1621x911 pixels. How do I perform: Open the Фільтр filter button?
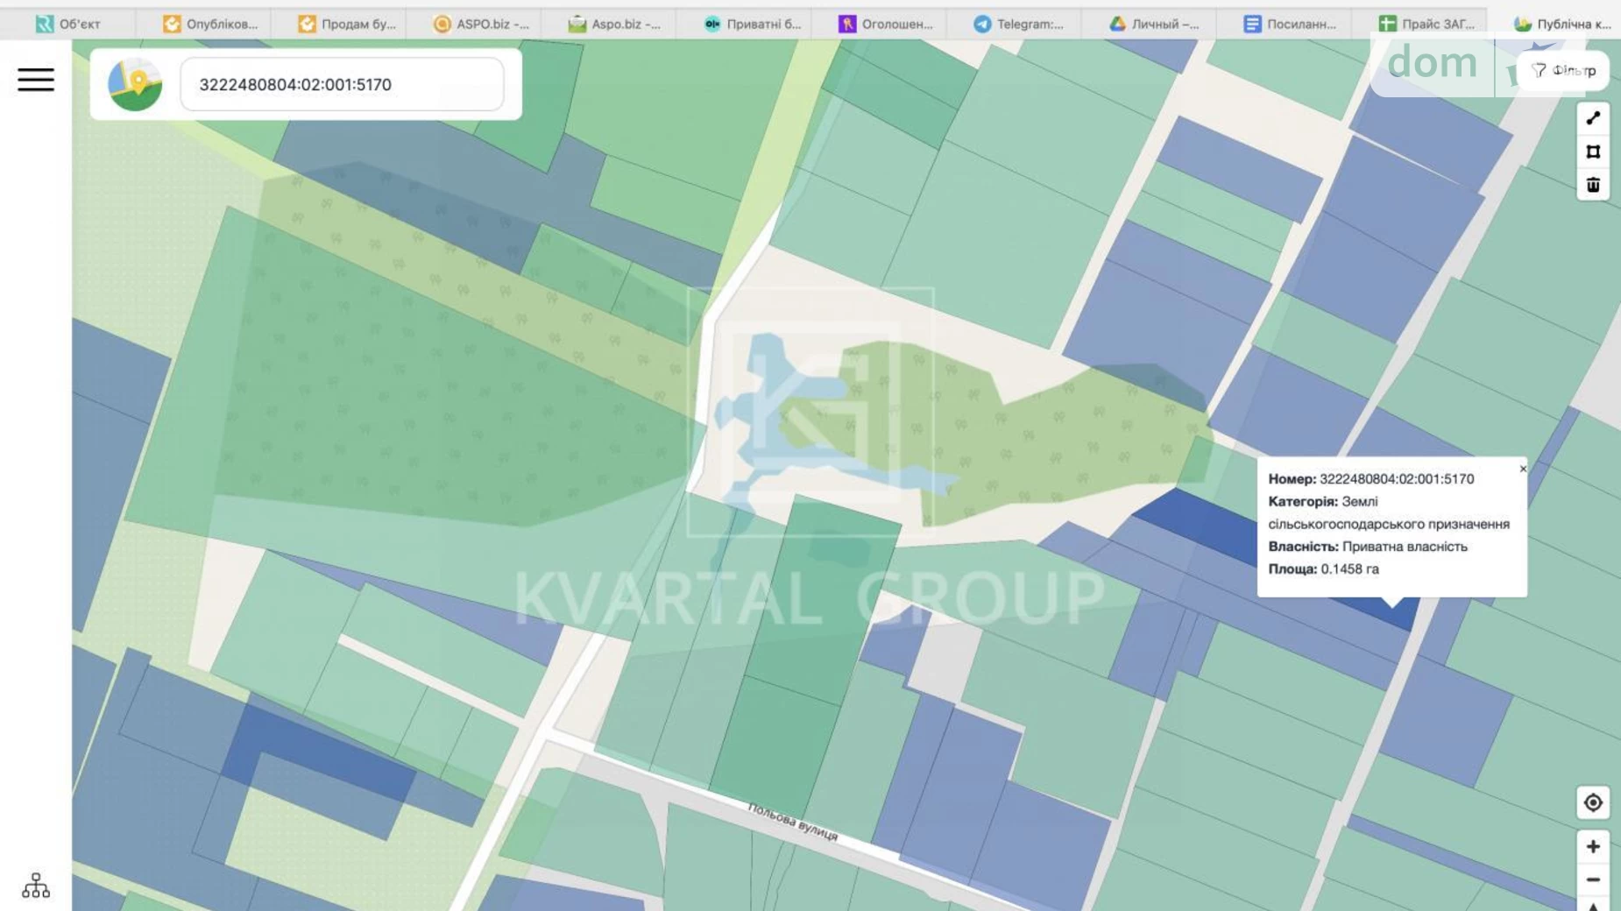(x=1563, y=71)
